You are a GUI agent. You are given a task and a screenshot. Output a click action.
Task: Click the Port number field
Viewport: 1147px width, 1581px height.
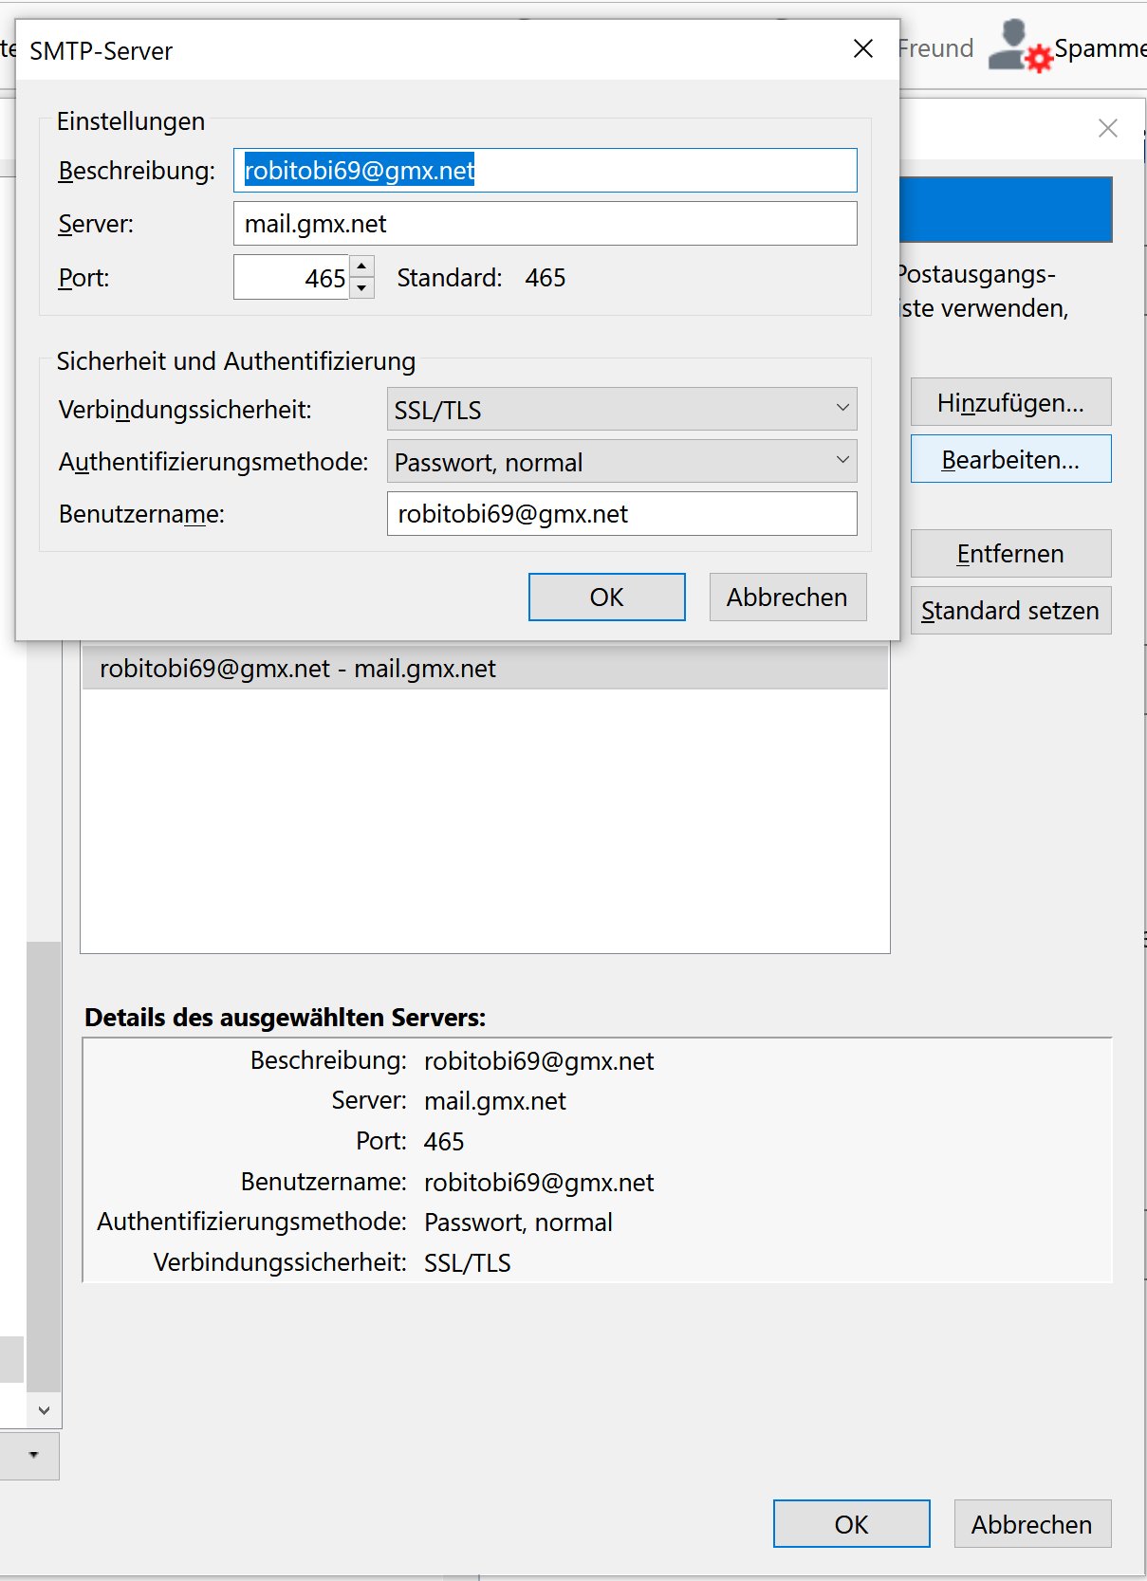click(292, 277)
